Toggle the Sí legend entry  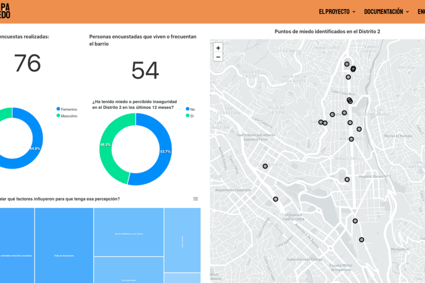[x=190, y=116]
